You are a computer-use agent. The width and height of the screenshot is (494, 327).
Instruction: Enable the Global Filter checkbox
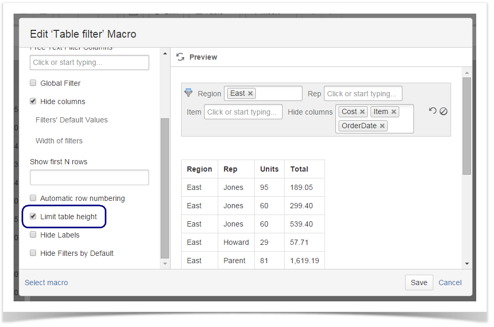[33, 83]
